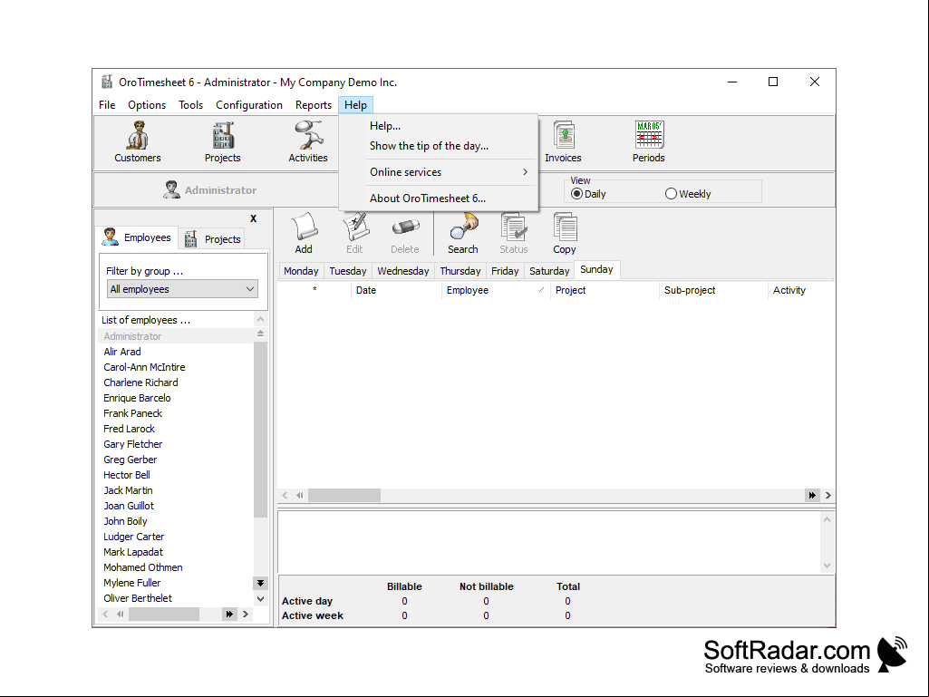Jump to top of employee list
The width and height of the screenshot is (929, 697).
[x=260, y=334]
